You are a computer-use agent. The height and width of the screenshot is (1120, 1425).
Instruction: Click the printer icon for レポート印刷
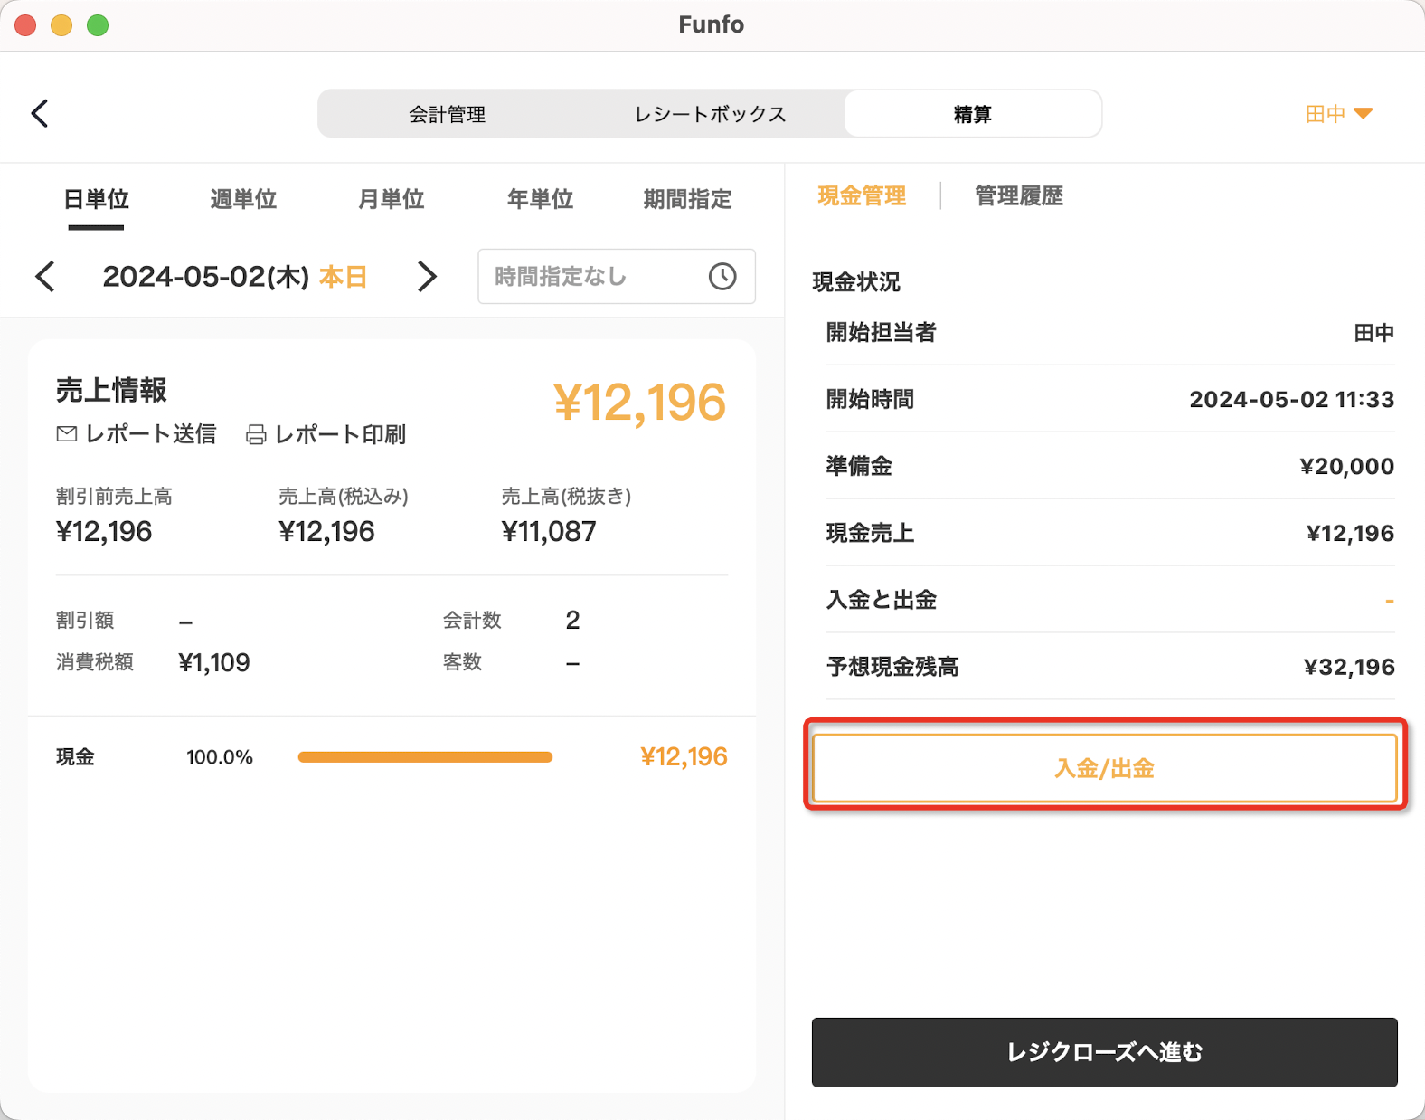[256, 435]
